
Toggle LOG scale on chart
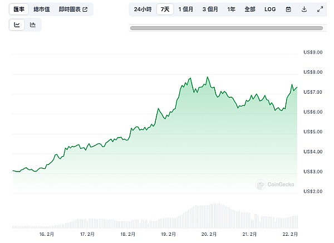(270, 9)
